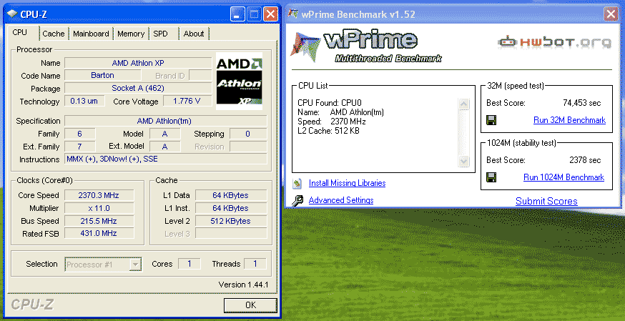
Task: Click the wPrime title bar app icon
Action: pos(293,14)
